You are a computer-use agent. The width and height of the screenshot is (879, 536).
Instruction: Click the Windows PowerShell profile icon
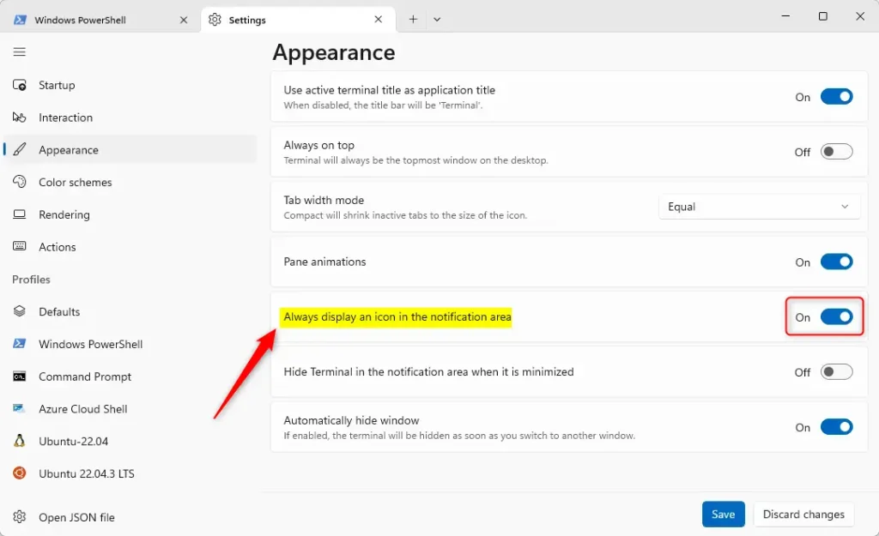[20, 344]
